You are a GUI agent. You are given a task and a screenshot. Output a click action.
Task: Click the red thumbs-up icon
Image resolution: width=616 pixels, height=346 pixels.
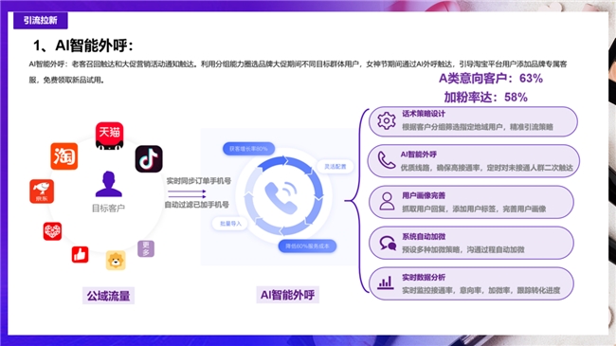click(x=81, y=254)
